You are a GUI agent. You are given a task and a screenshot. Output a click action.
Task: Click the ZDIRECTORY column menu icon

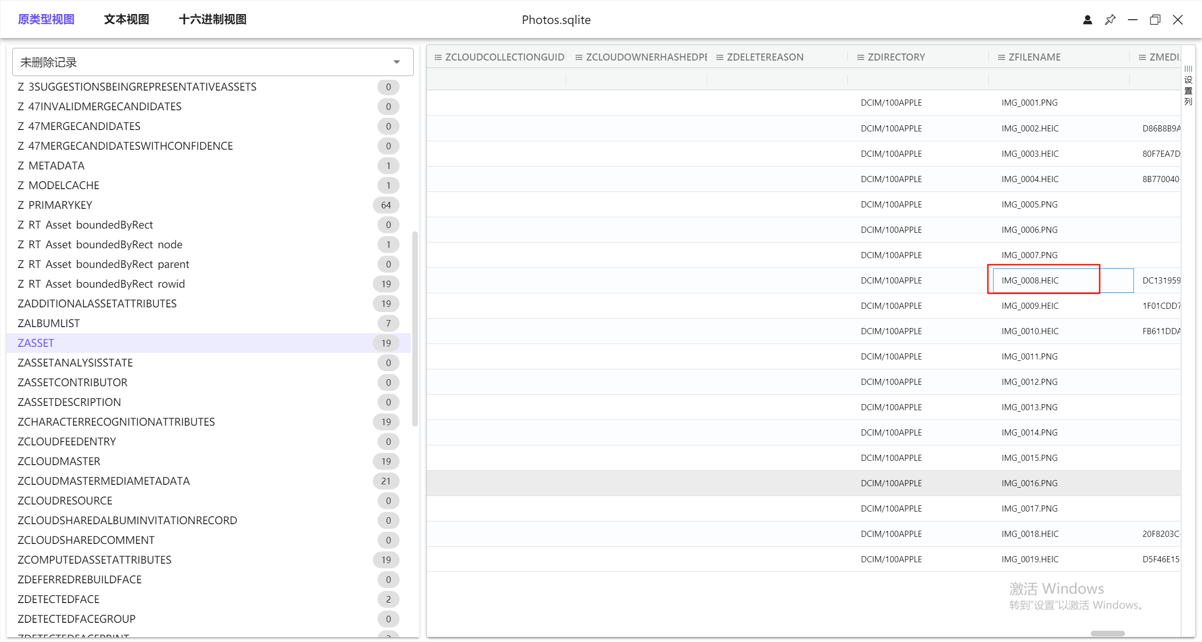pos(860,57)
